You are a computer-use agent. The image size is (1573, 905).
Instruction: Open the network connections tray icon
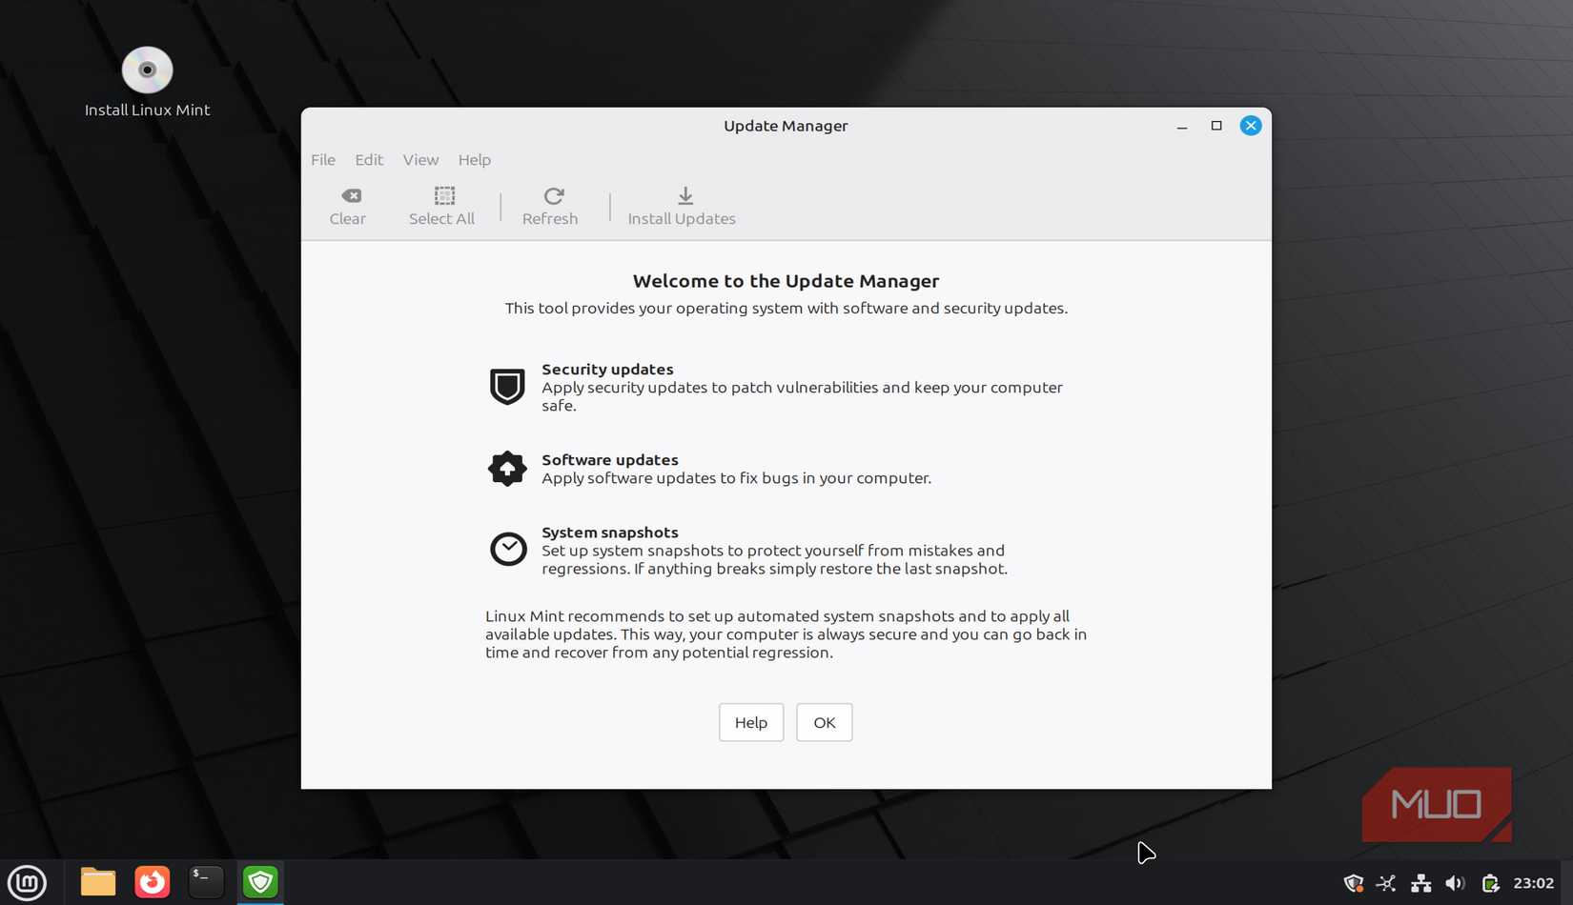pyautogui.click(x=1420, y=882)
